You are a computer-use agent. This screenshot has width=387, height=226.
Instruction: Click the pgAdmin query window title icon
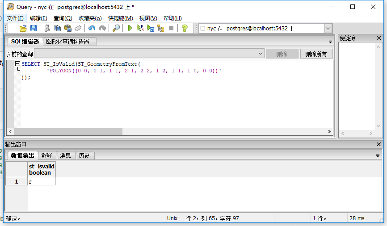pyautogui.click(x=11, y=7)
